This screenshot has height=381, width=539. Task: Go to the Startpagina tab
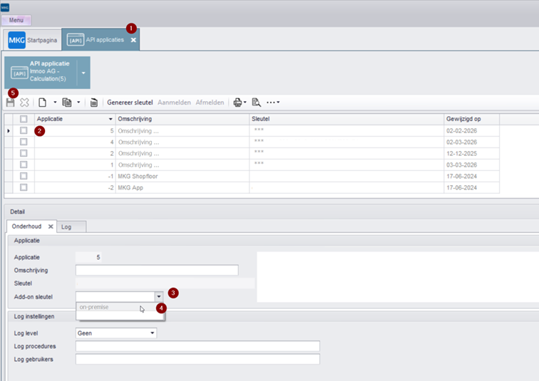pos(34,40)
